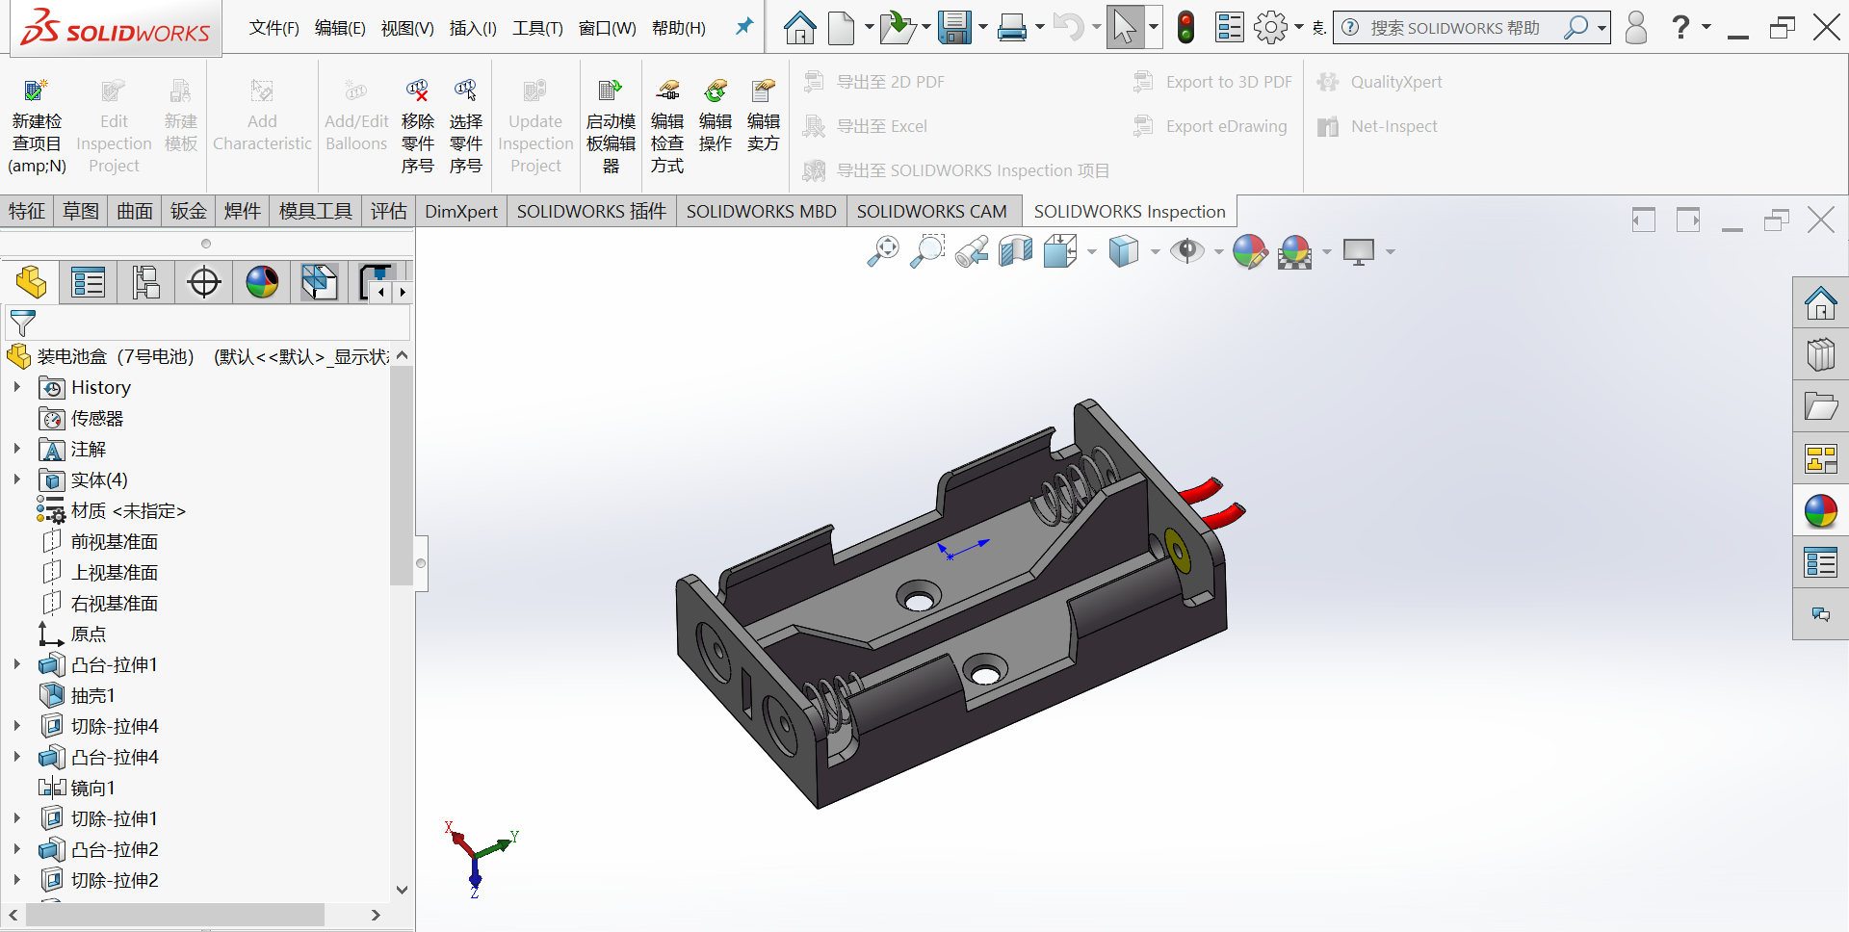Click Zoom to Area magnifier icon
Image resolution: width=1849 pixels, height=932 pixels.
(927, 251)
